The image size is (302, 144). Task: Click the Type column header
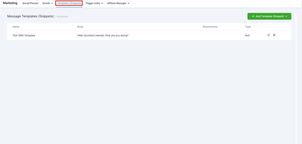pos(248,27)
